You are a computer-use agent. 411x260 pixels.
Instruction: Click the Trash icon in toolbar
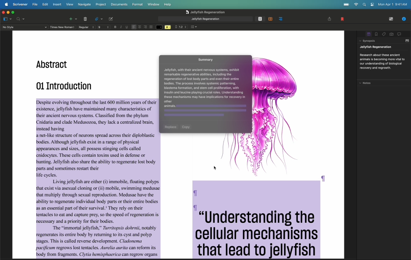pos(85,19)
